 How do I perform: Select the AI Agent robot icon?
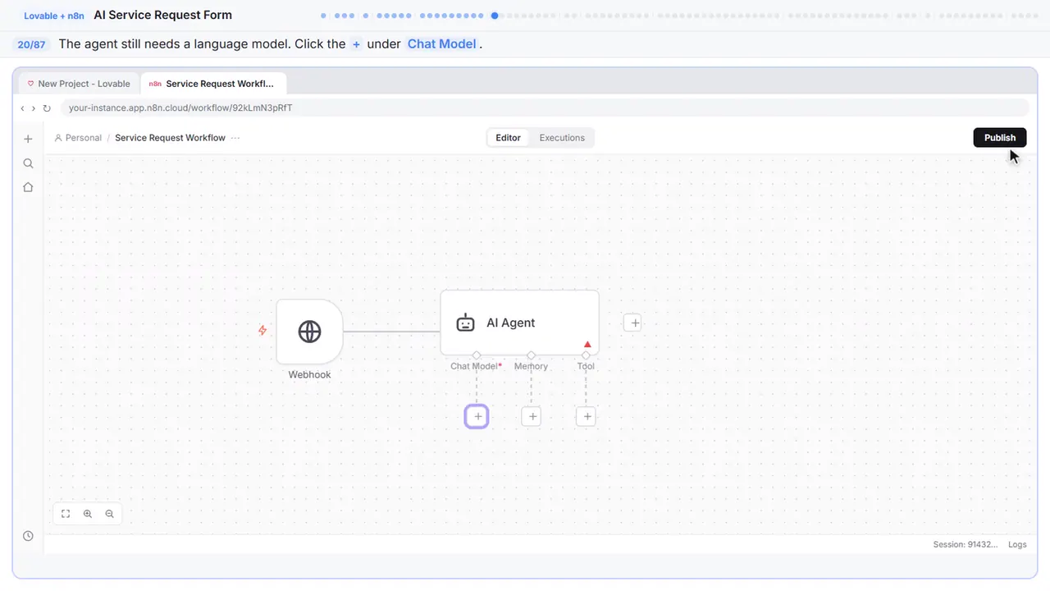coord(465,323)
